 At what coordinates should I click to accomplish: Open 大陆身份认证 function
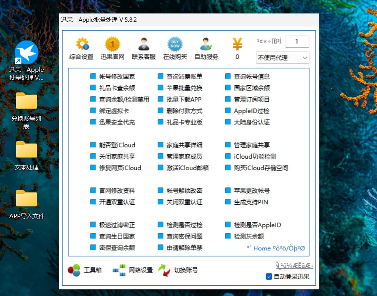click(252, 122)
